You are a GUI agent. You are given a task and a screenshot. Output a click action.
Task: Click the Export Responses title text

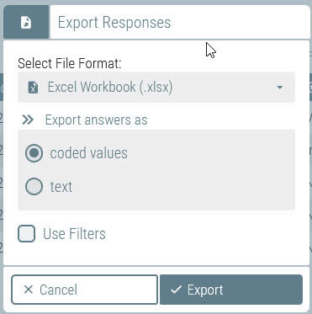click(114, 23)
